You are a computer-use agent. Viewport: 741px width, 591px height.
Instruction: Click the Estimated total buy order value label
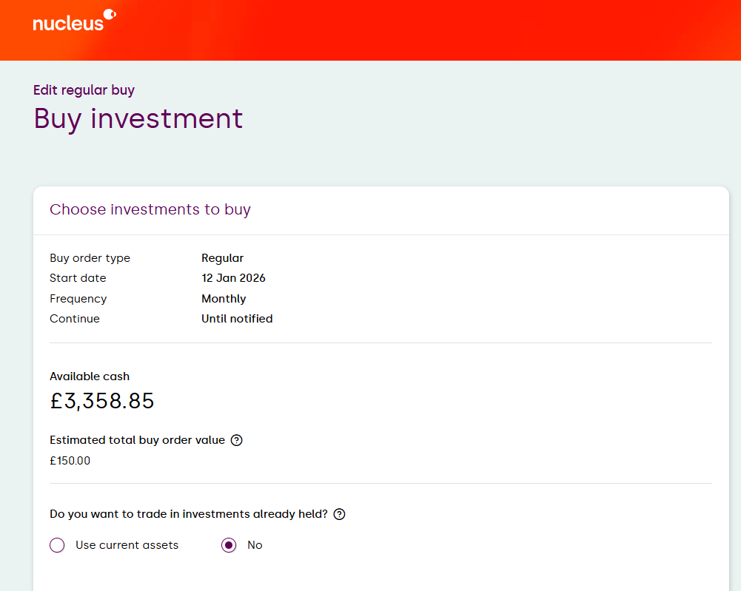click(x=137, y=440)
